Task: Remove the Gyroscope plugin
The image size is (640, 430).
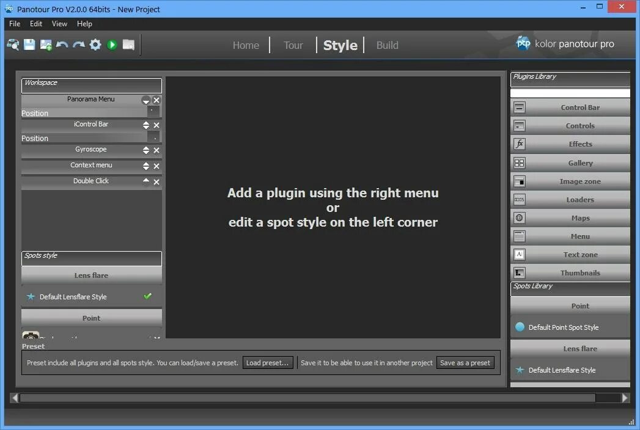Action: pos(156,150)
